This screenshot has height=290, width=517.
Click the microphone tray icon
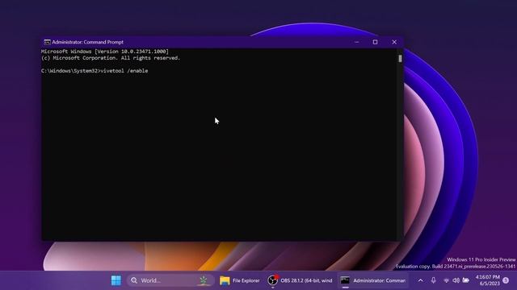pyautogui.click(x=433, y=280)
